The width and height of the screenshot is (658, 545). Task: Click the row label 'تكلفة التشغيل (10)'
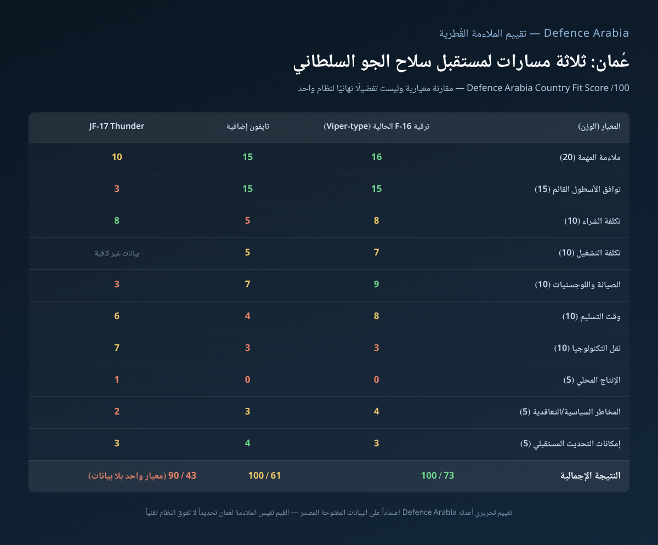click(x=590, y=253)
